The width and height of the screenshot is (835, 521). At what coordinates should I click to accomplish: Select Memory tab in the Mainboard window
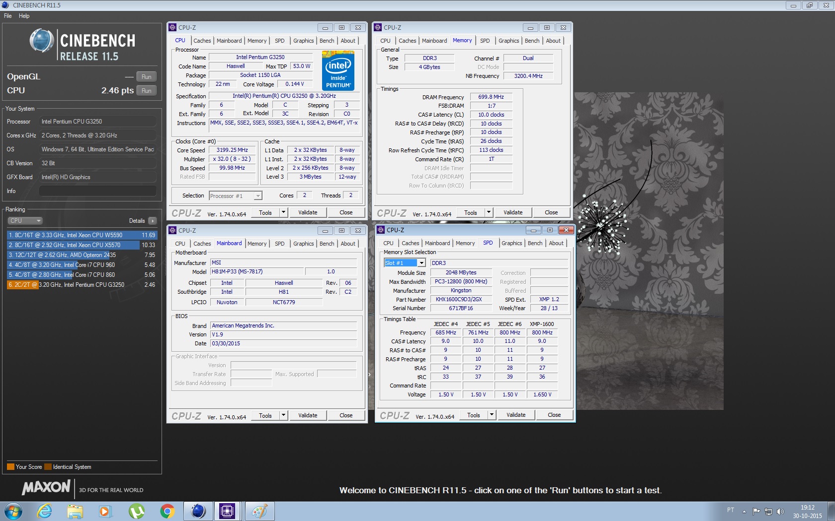coord(257,244)
